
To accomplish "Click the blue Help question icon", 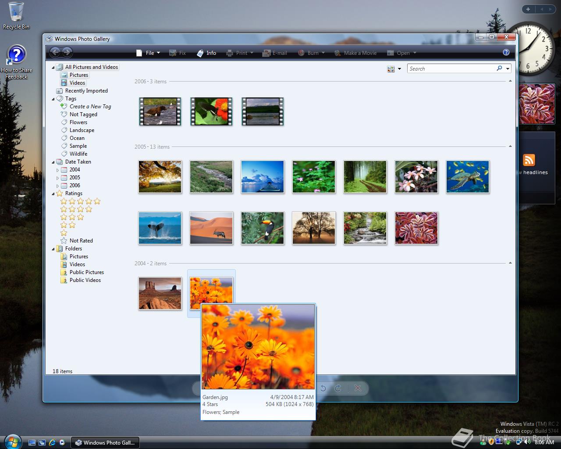I will point(506,52).
